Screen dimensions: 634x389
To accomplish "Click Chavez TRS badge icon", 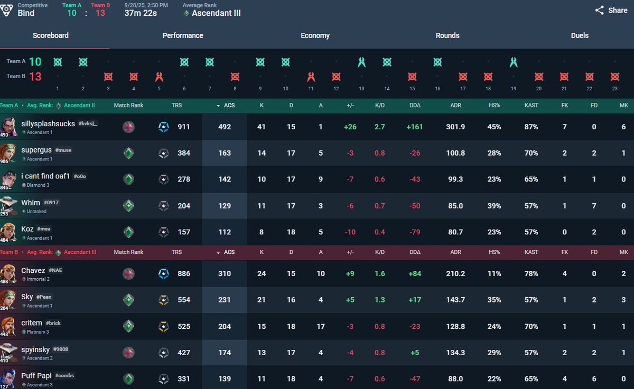I will [164, 273].
